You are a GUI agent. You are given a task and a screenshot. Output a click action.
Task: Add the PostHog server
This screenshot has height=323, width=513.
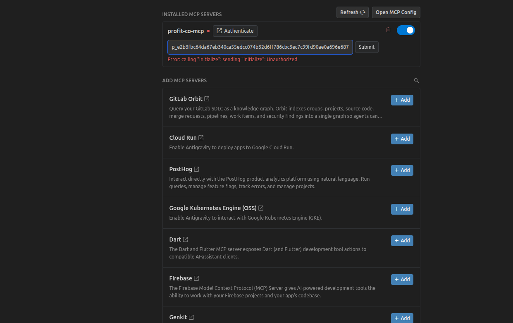click(402, 170)
